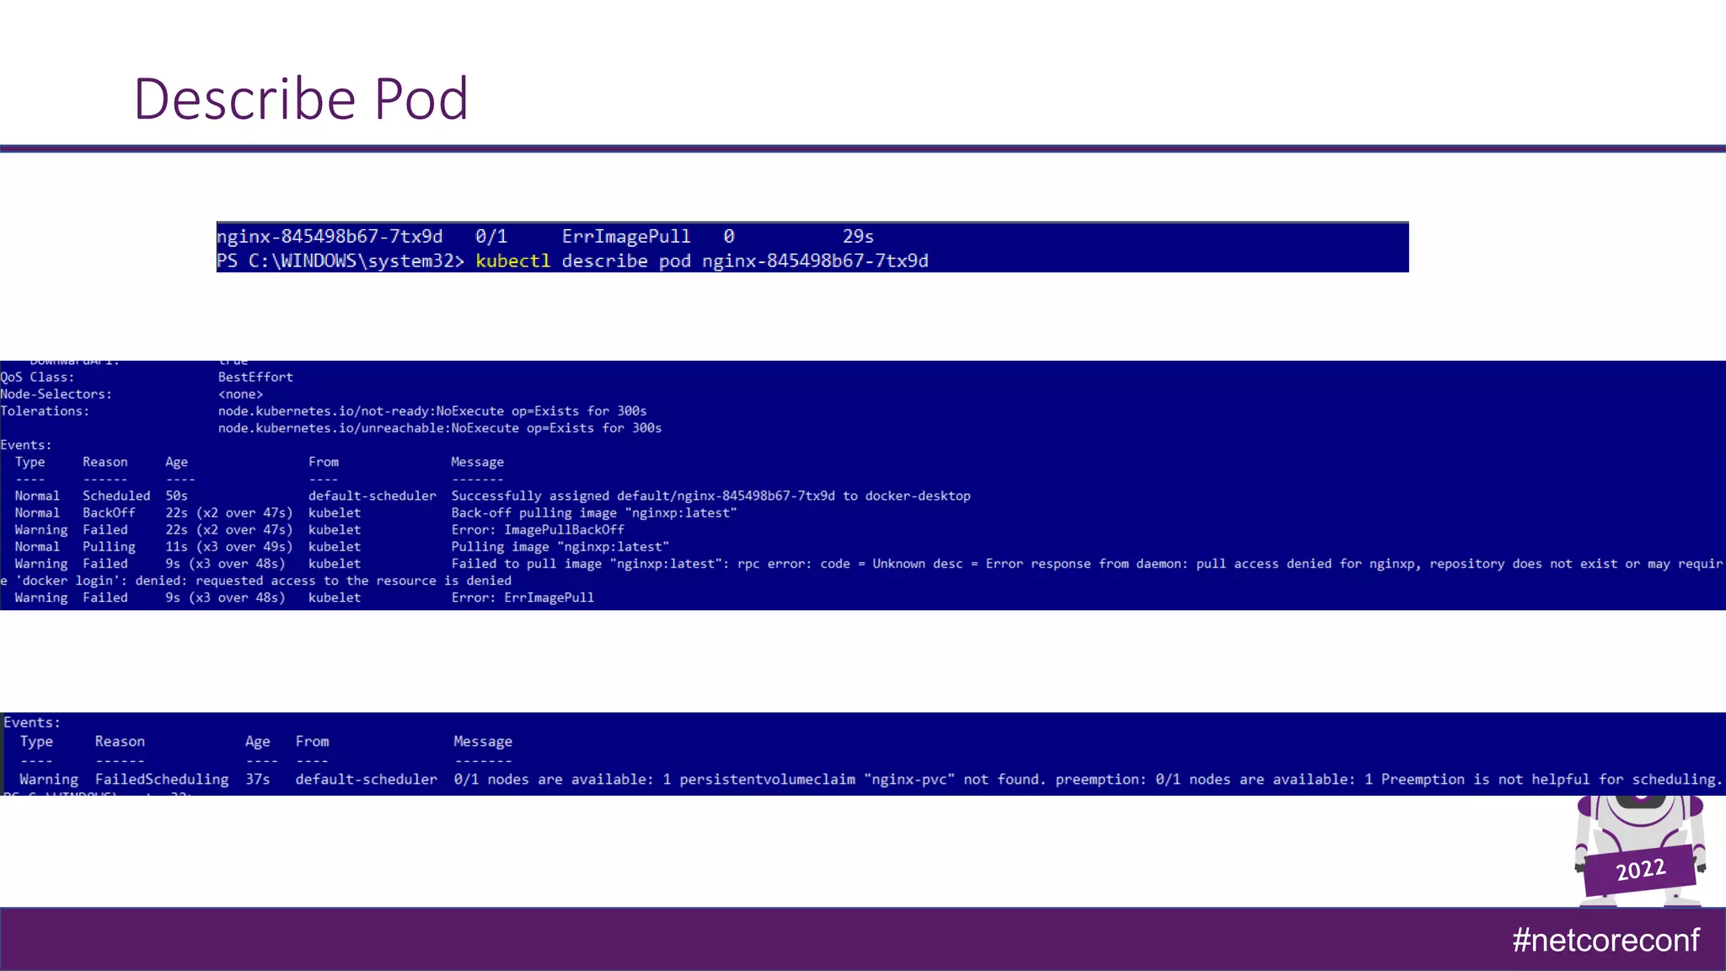Image resolution: width=1726 pixels, height=971 pixels.
Task: Click the 'Pulling' reason entry
Action: (109, 546)
